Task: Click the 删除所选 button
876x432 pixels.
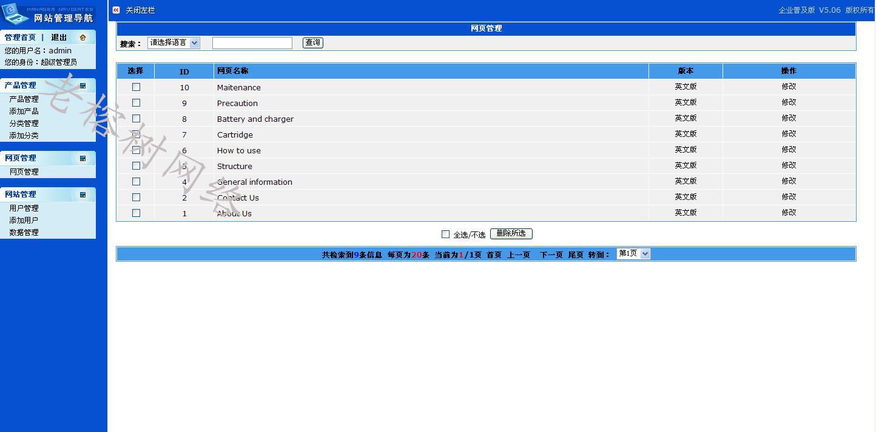Action: coord(511,234)
